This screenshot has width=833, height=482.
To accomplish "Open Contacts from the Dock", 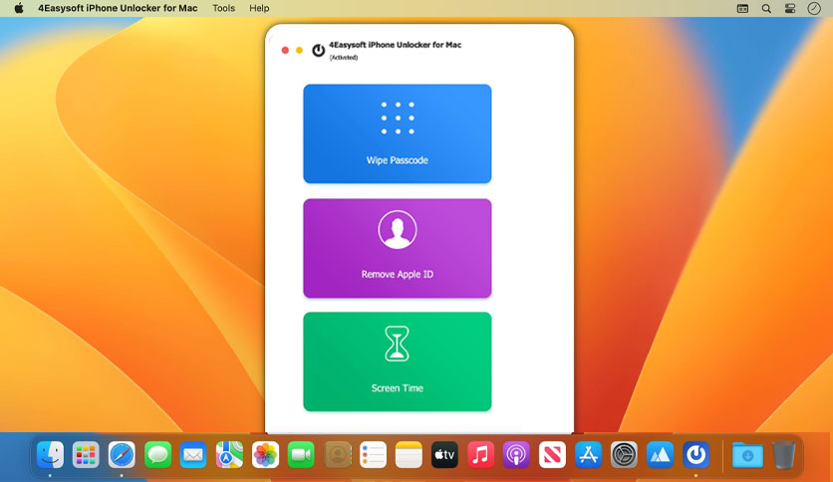I will [x=338, y=455].
